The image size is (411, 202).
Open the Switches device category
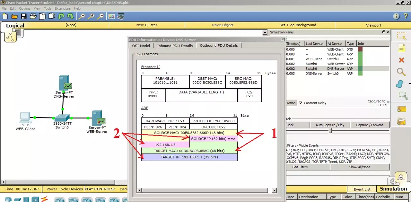(17, 199)
